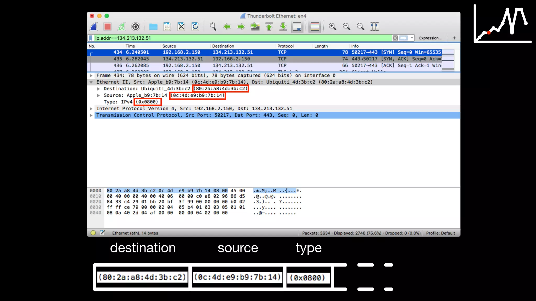This screenshot has height=301, width=536.
Task: Expand Internet Protocol Version 4 node
Action: (91, 109)
